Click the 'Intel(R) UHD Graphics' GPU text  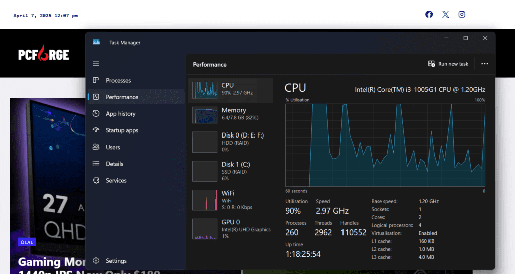246,230
